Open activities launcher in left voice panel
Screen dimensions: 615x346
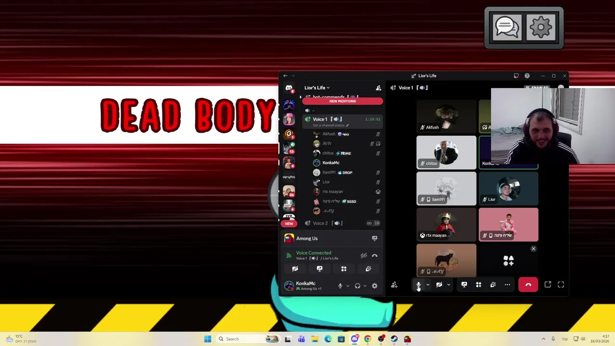tap(344, 269)
